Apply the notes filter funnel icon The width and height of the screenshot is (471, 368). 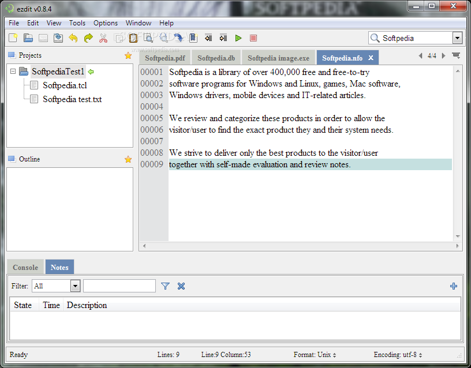165,286
